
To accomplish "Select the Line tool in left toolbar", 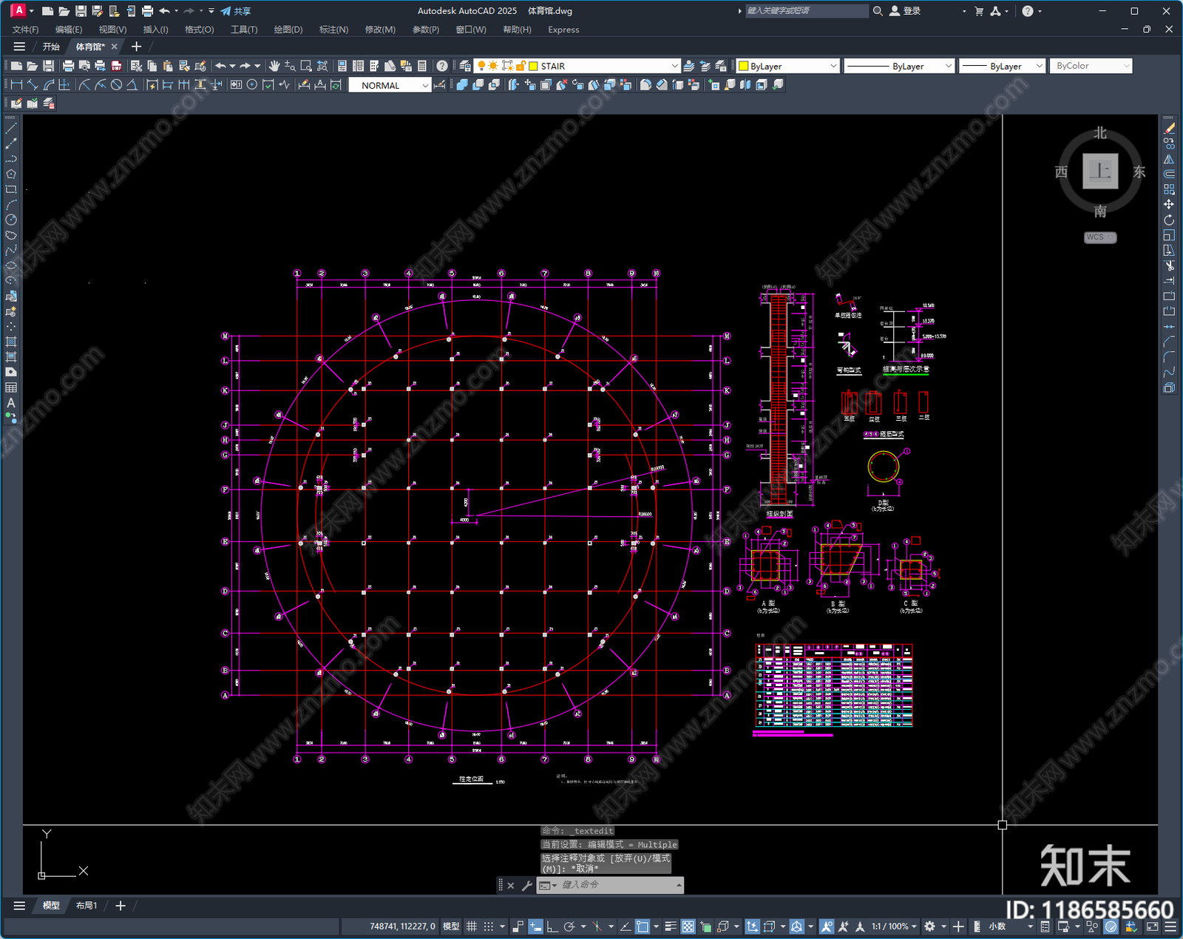I will click(x=11, y=128).
